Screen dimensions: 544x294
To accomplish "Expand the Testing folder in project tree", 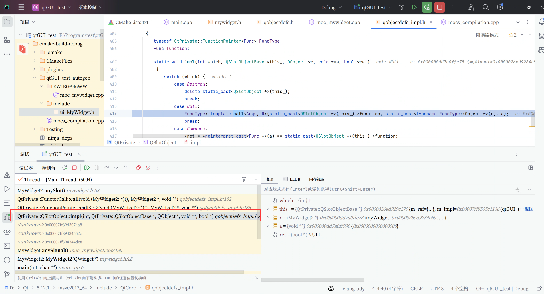I will tap(35, 129).
